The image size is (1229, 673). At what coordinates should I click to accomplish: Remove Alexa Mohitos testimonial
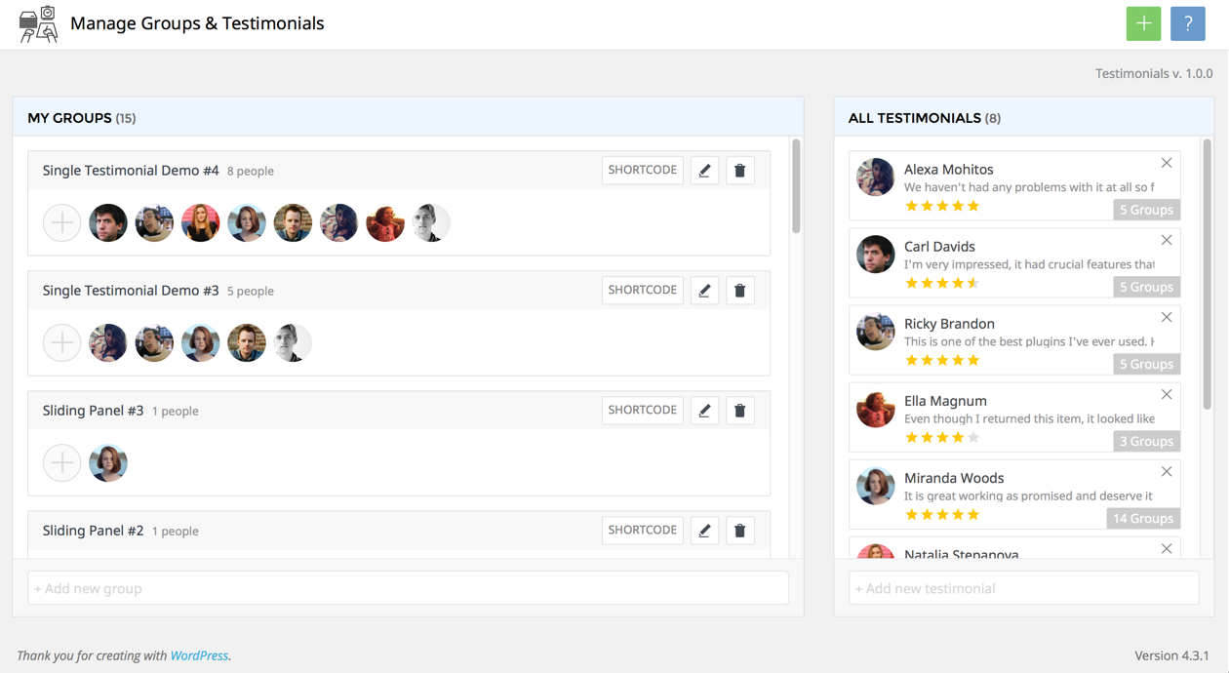[1167, 163]
